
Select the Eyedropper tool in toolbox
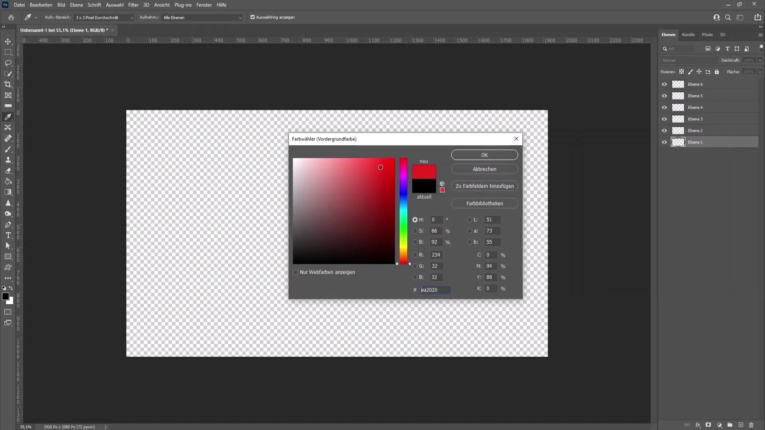pyautogui.click(x=8, y=117)
